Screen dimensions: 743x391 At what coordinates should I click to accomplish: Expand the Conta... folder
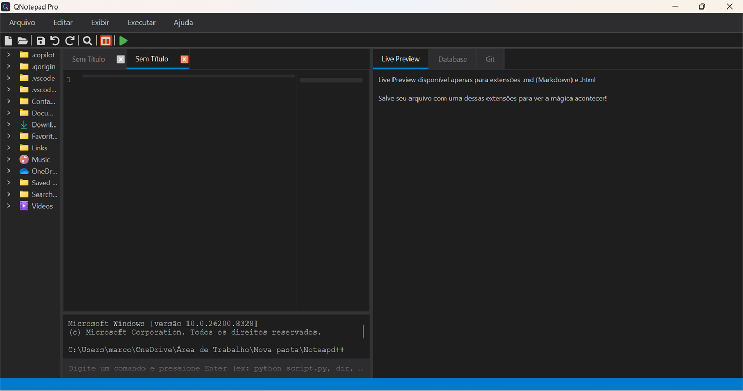pos(8,101)
